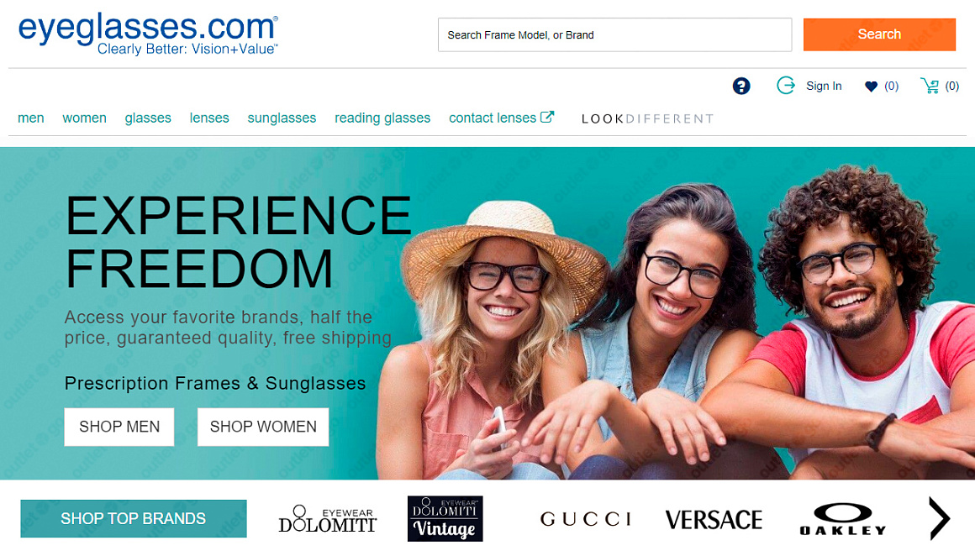Screen dimensions: 975x556
Task: Go to reading glasses section
Action: 382,118
